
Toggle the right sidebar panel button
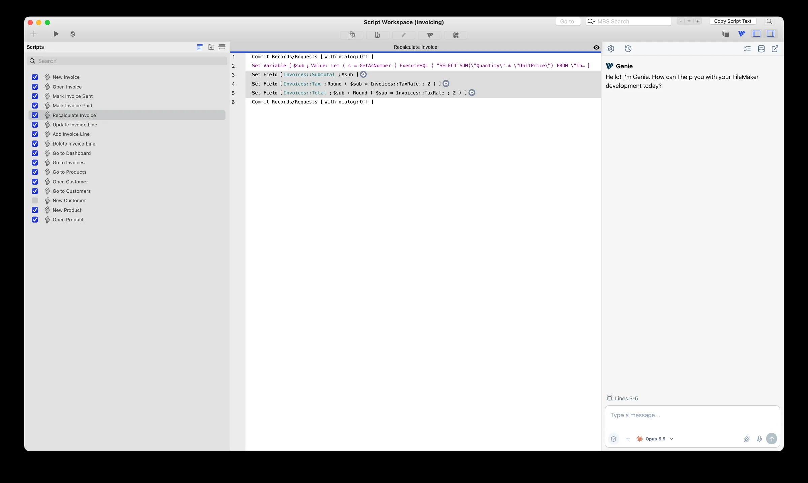tap(771, 34)
